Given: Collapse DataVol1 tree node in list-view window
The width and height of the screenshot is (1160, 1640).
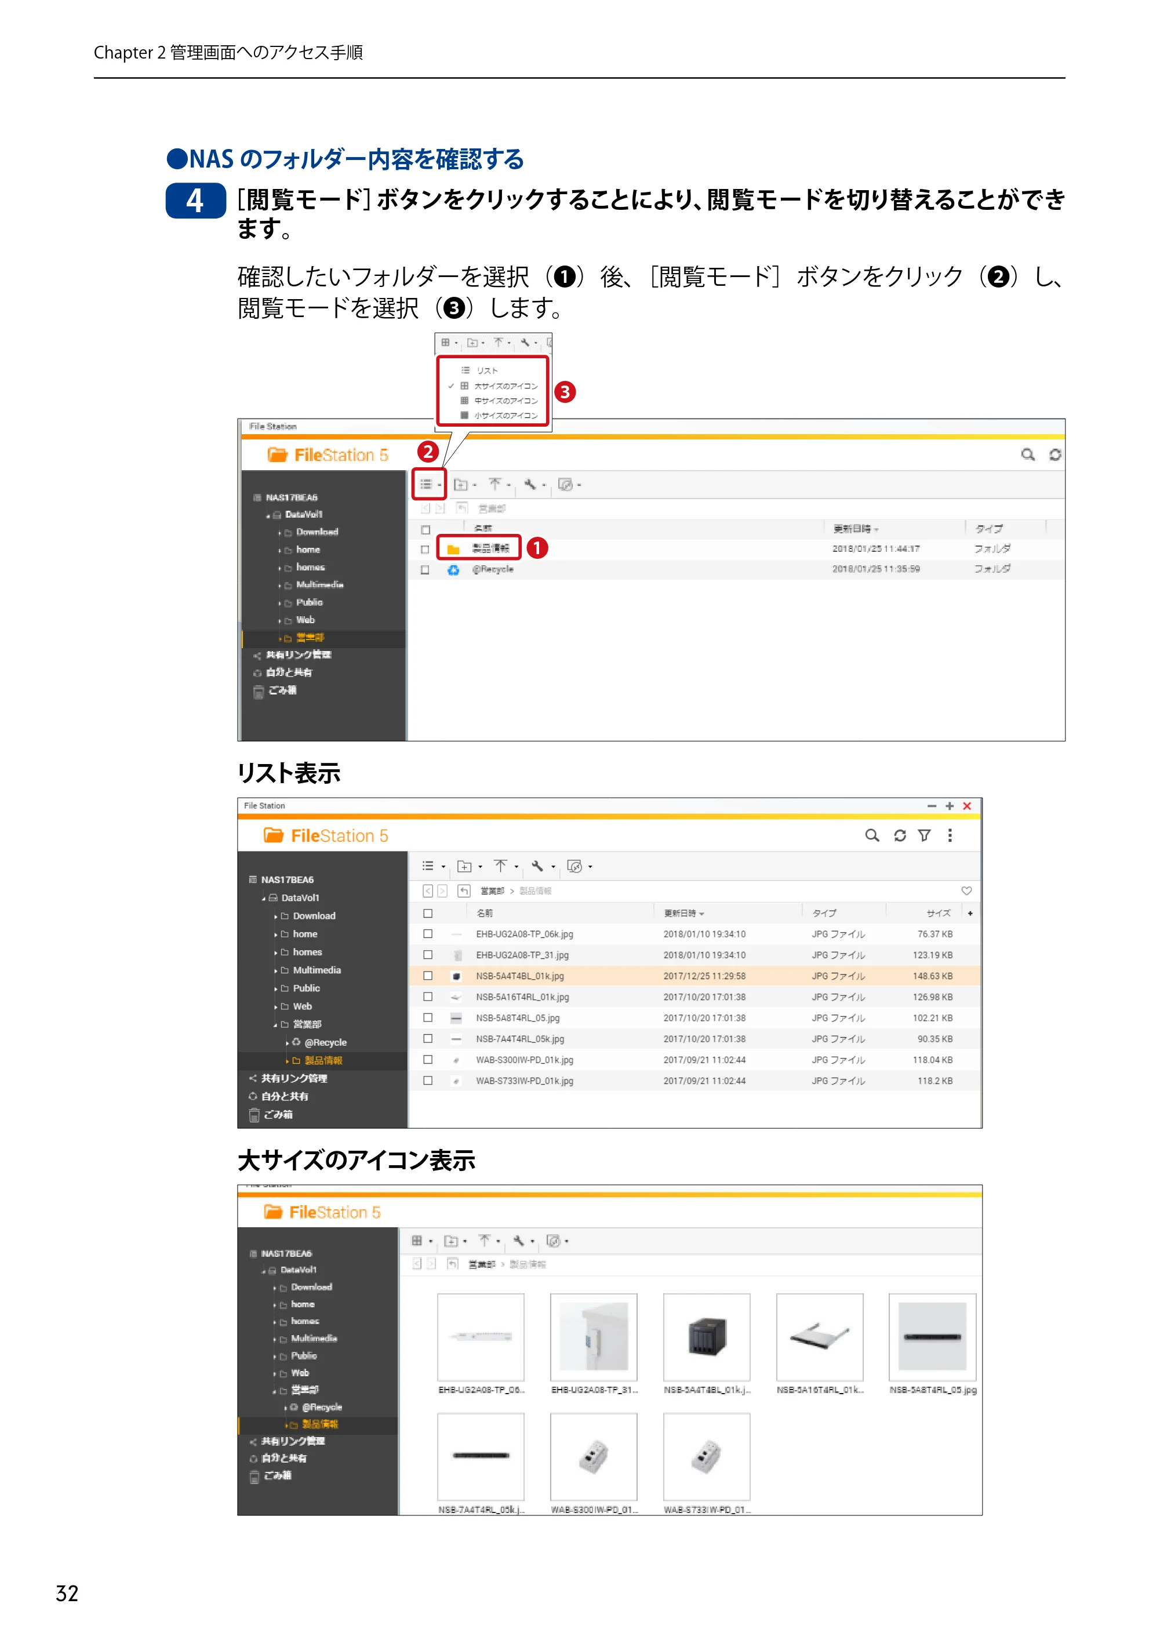Looking at the screenshot, I should (264, 899).
